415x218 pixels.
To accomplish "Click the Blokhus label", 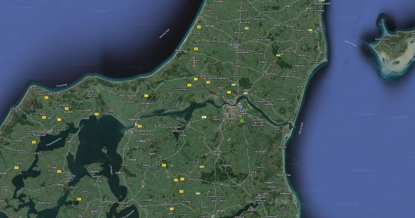I will pyautogui.click(x=180, y=50).
